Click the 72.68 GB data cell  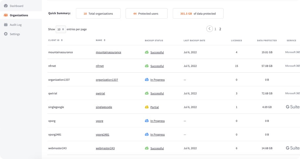point(267,94)
